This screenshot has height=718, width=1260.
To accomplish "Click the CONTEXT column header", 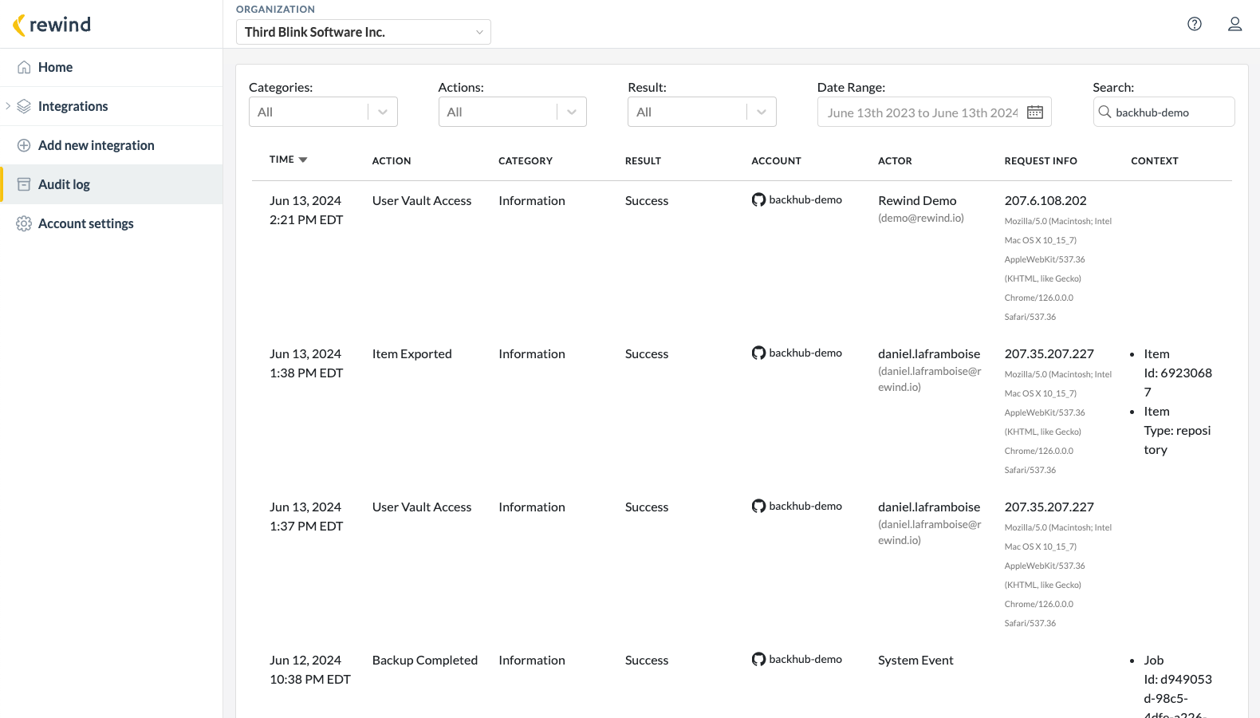I will (x=1154, y=160).
